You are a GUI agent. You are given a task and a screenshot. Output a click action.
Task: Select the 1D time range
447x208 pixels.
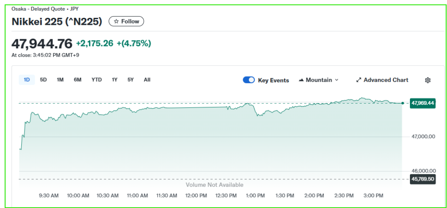point(27,80)
